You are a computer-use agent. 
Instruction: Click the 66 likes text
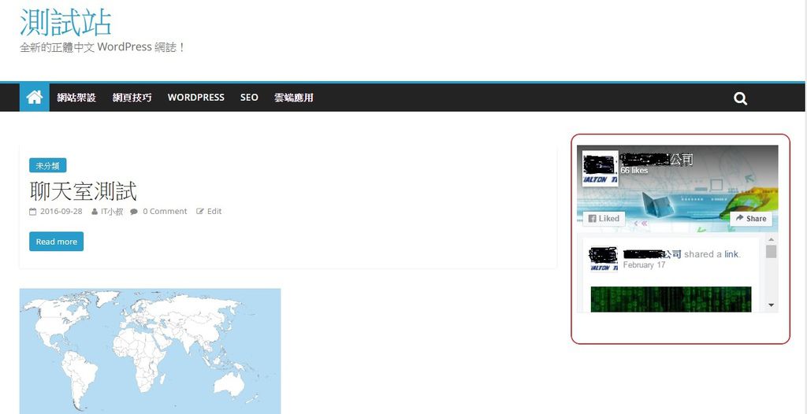pos(634,170)
